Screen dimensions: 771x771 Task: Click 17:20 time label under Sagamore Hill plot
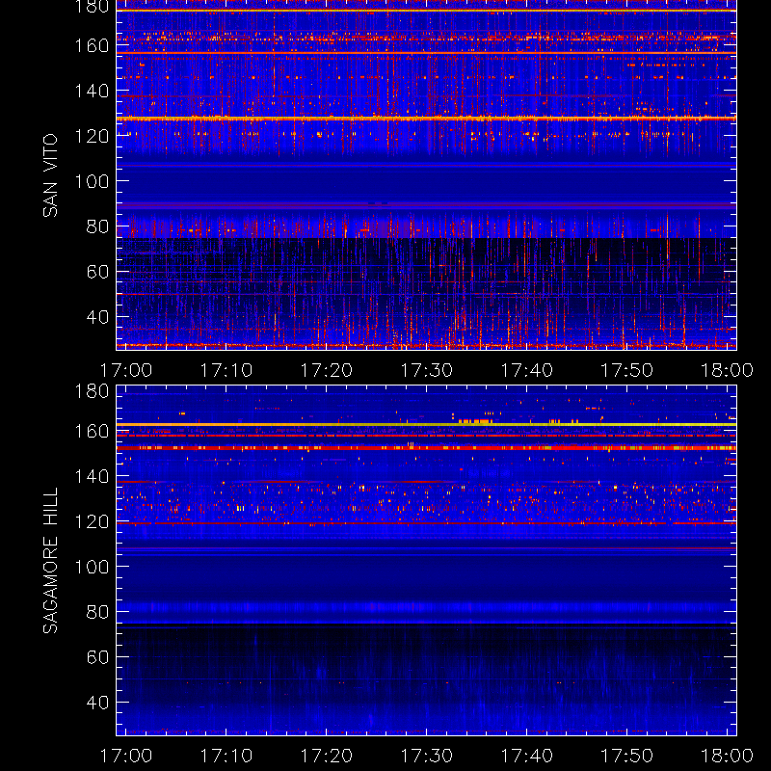327,756
